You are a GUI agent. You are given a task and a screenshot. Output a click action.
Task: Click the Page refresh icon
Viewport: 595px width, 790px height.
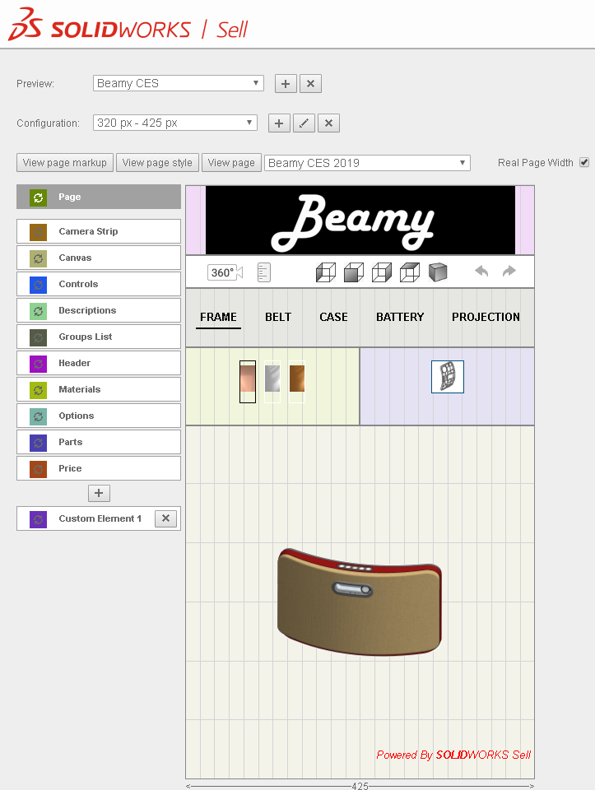coord(39,197)
